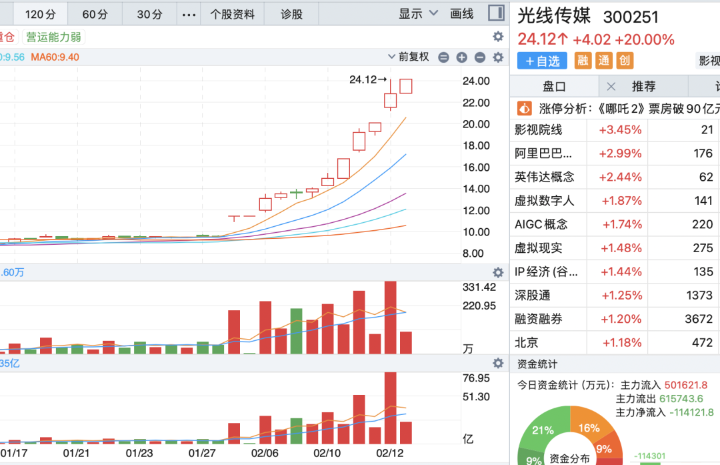Open the 个股资料 tab
Image resolution: width=720 pixels, height=465 pixels.
pyautogui.click(x=233, y=14)
